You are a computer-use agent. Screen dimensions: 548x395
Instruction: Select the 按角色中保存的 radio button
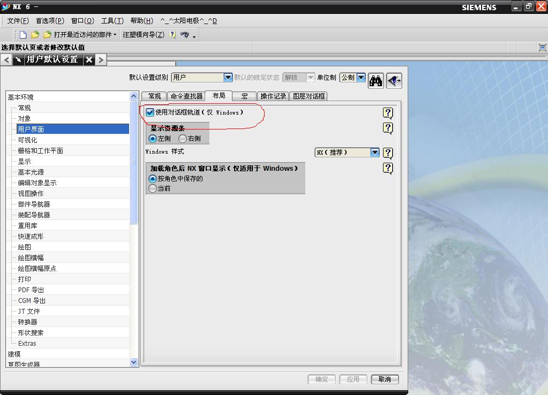(152, 179)
